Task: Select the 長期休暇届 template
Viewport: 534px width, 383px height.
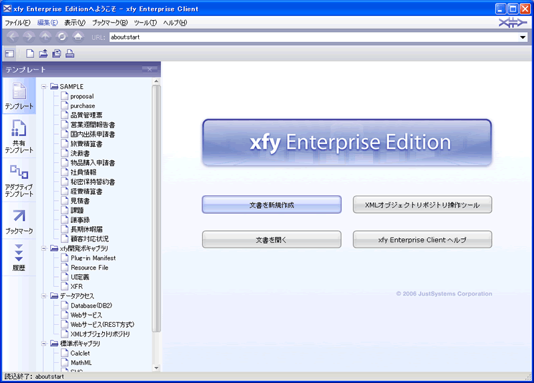Action: [86, 230]
